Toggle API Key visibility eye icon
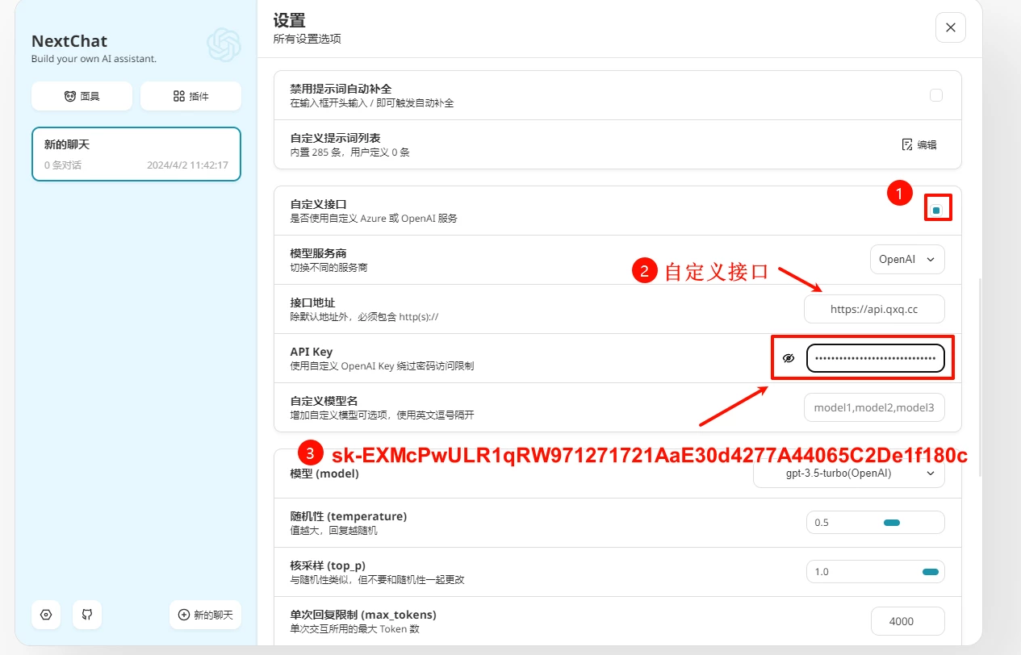This screenshot has height=655, width=1021. coord(789,358)
